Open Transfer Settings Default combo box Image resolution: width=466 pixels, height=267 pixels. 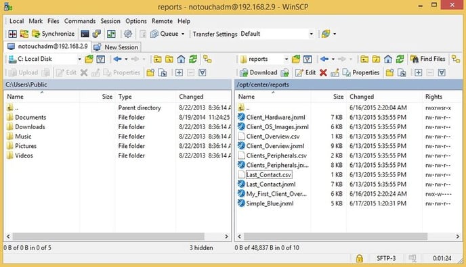276,34
